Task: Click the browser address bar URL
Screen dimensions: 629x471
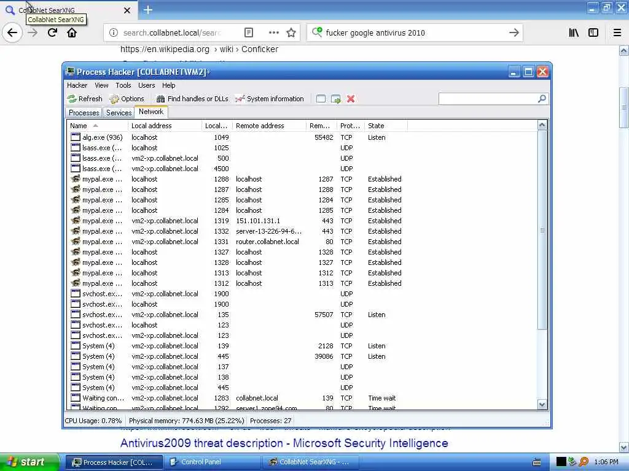Action: 172,33
